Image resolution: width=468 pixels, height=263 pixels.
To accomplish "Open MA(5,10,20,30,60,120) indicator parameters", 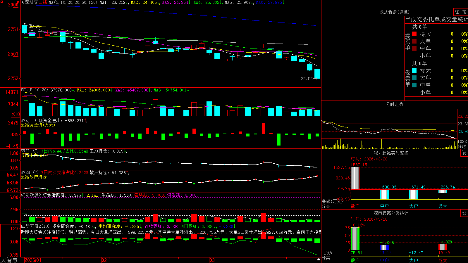I will pos(73,2).
